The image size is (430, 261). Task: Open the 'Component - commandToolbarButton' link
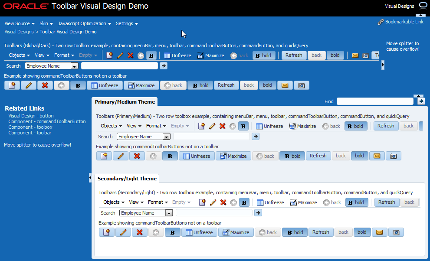[x=47, y=121]
